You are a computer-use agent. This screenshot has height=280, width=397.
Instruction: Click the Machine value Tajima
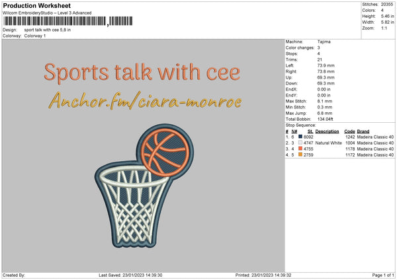[x=324, y=42]
